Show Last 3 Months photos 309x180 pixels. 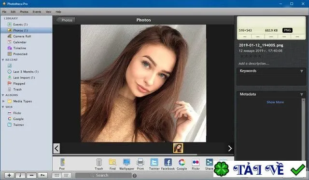point(23,72)
